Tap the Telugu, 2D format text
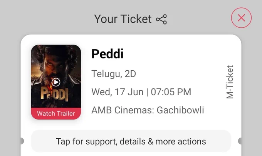The image size is (262, 156). [x=114, y=74]
